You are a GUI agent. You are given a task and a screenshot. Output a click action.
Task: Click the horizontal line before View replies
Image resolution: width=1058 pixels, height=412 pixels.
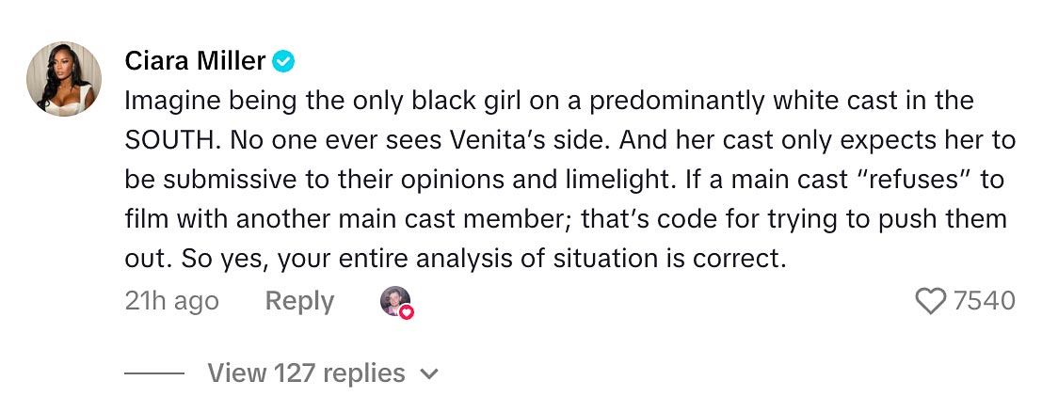pos(154,373)
